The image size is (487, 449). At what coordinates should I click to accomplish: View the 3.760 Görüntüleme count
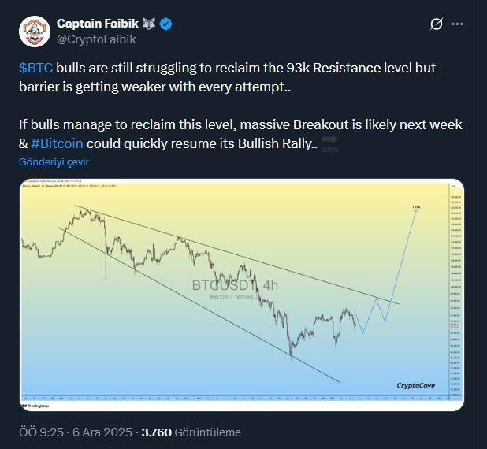click(x=191, y=432)
